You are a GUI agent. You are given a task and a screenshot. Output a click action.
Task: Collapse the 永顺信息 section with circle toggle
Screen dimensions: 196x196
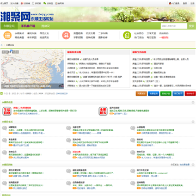tap(193, 102)
